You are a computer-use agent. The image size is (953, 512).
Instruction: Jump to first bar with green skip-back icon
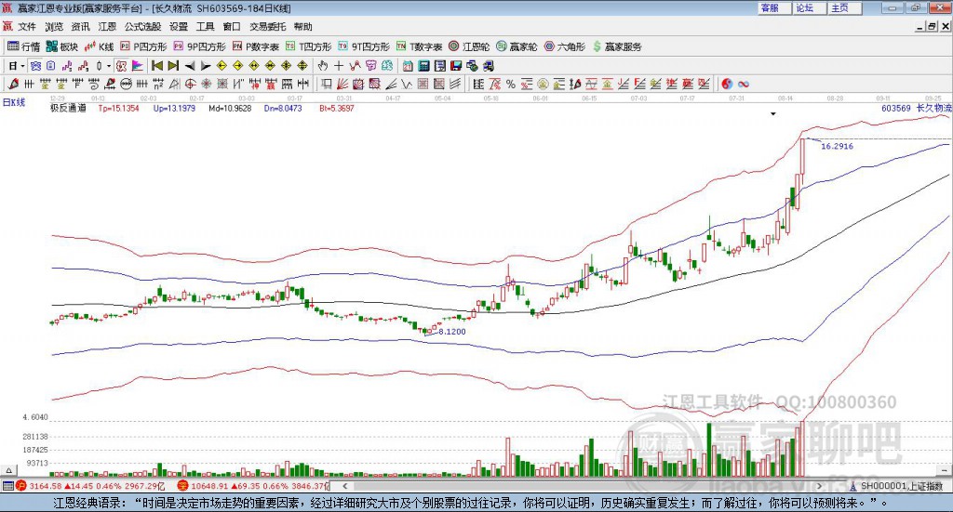point(156,66)
